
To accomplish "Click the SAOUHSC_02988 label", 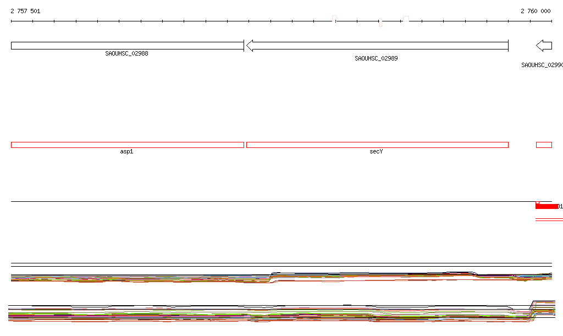I will 126,53.
